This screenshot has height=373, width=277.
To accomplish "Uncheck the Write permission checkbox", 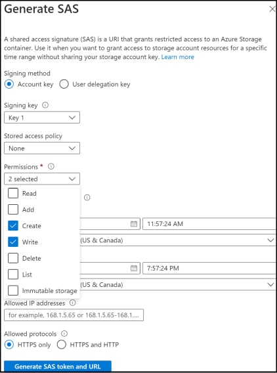I will click(13, 242).
